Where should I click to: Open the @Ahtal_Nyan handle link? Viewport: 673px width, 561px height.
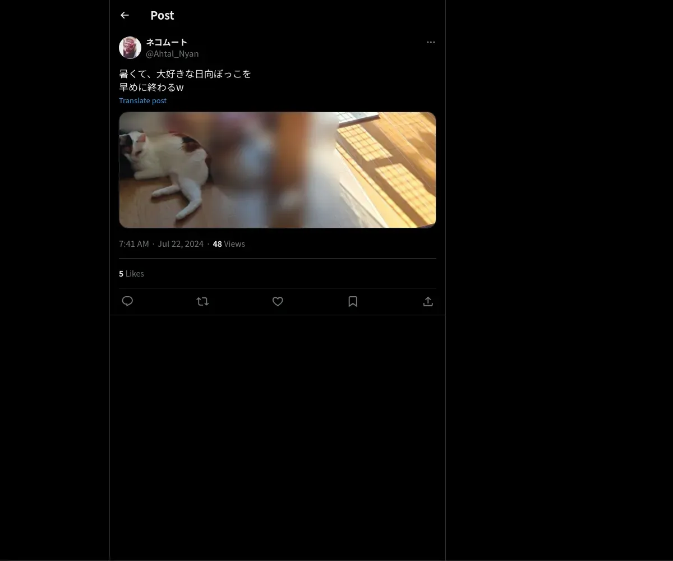coord(172,54)
